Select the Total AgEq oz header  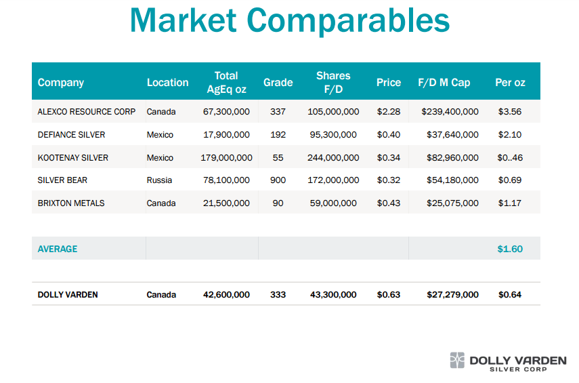[226, 83]
